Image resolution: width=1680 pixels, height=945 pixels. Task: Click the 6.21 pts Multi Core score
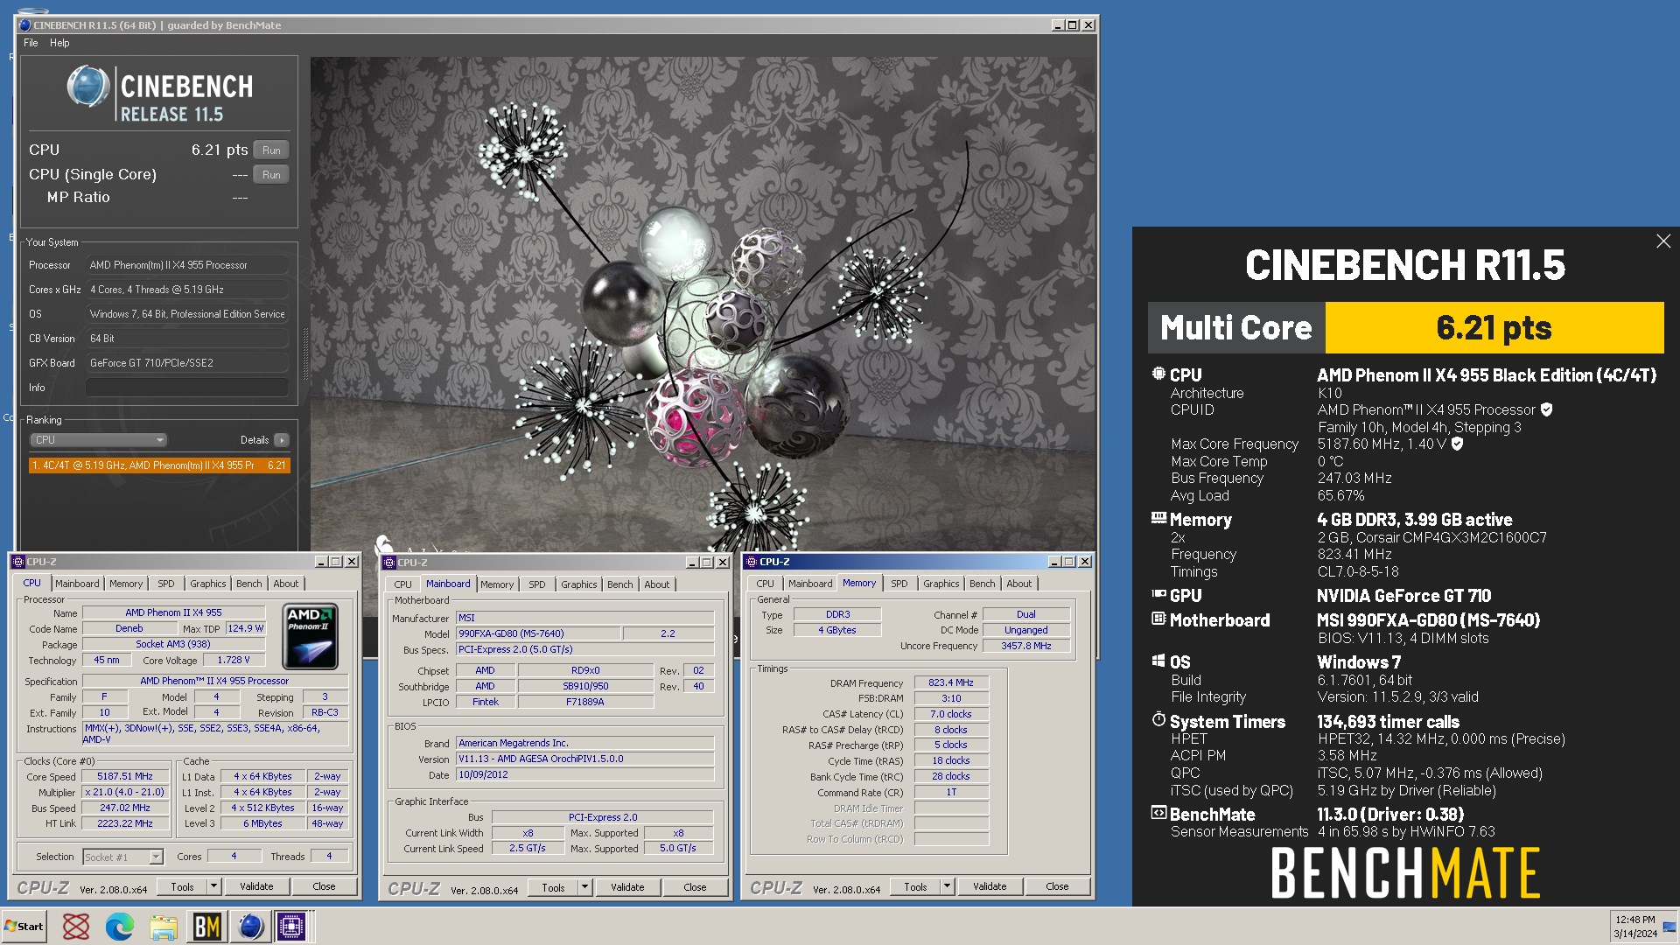pos(1494,328)
